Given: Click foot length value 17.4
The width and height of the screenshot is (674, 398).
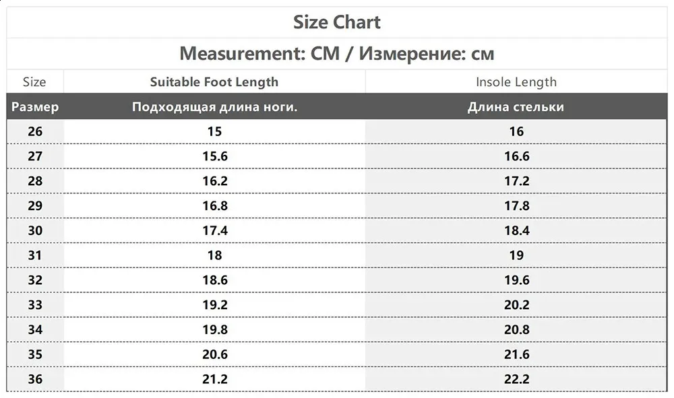Looking at the screenshot, I should click(215, 230).
